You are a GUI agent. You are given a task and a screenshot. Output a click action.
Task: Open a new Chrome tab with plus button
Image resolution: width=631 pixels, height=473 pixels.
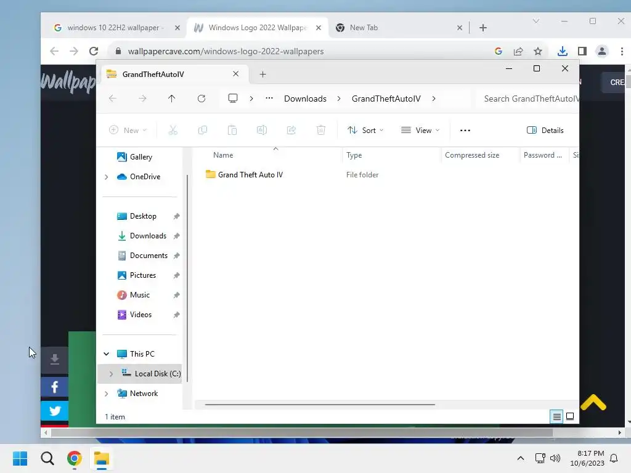pyautogui.click(x=483, y=27)
